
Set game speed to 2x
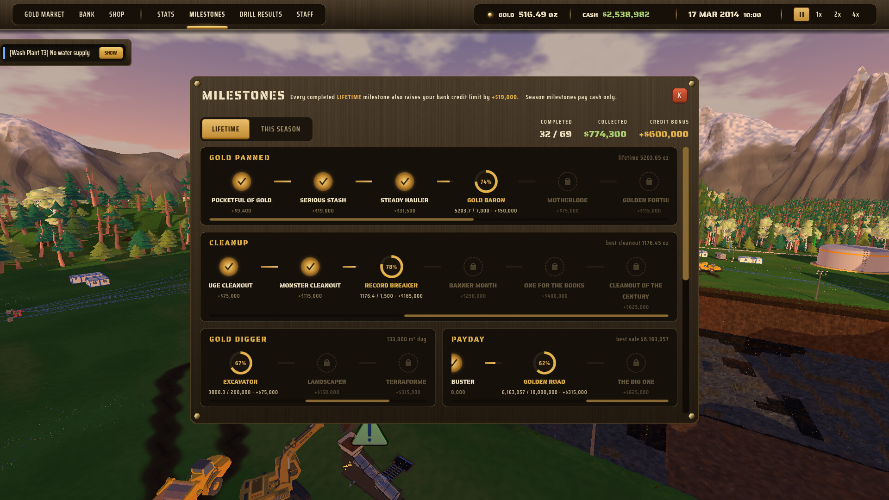point(837,14)
